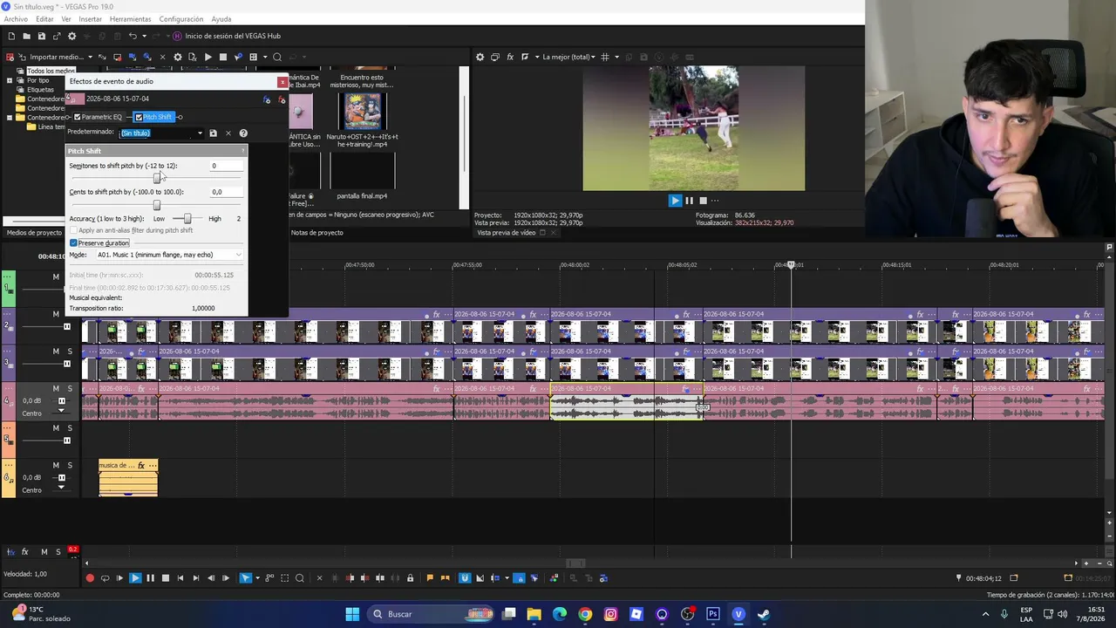Open video output FX in the preview toolbar
Image resolution: width=1116 pixels, height=628 pixels.
point(510,57)
